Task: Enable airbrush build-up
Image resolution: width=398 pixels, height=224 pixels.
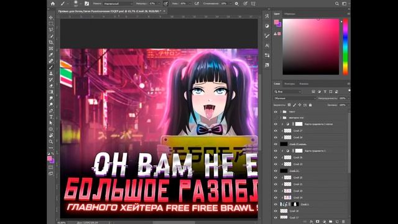Action: pos(197,4)
